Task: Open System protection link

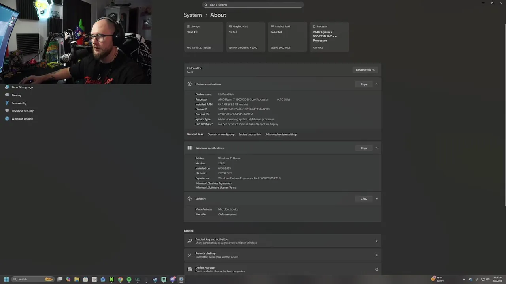Action: tap(250, 135)
